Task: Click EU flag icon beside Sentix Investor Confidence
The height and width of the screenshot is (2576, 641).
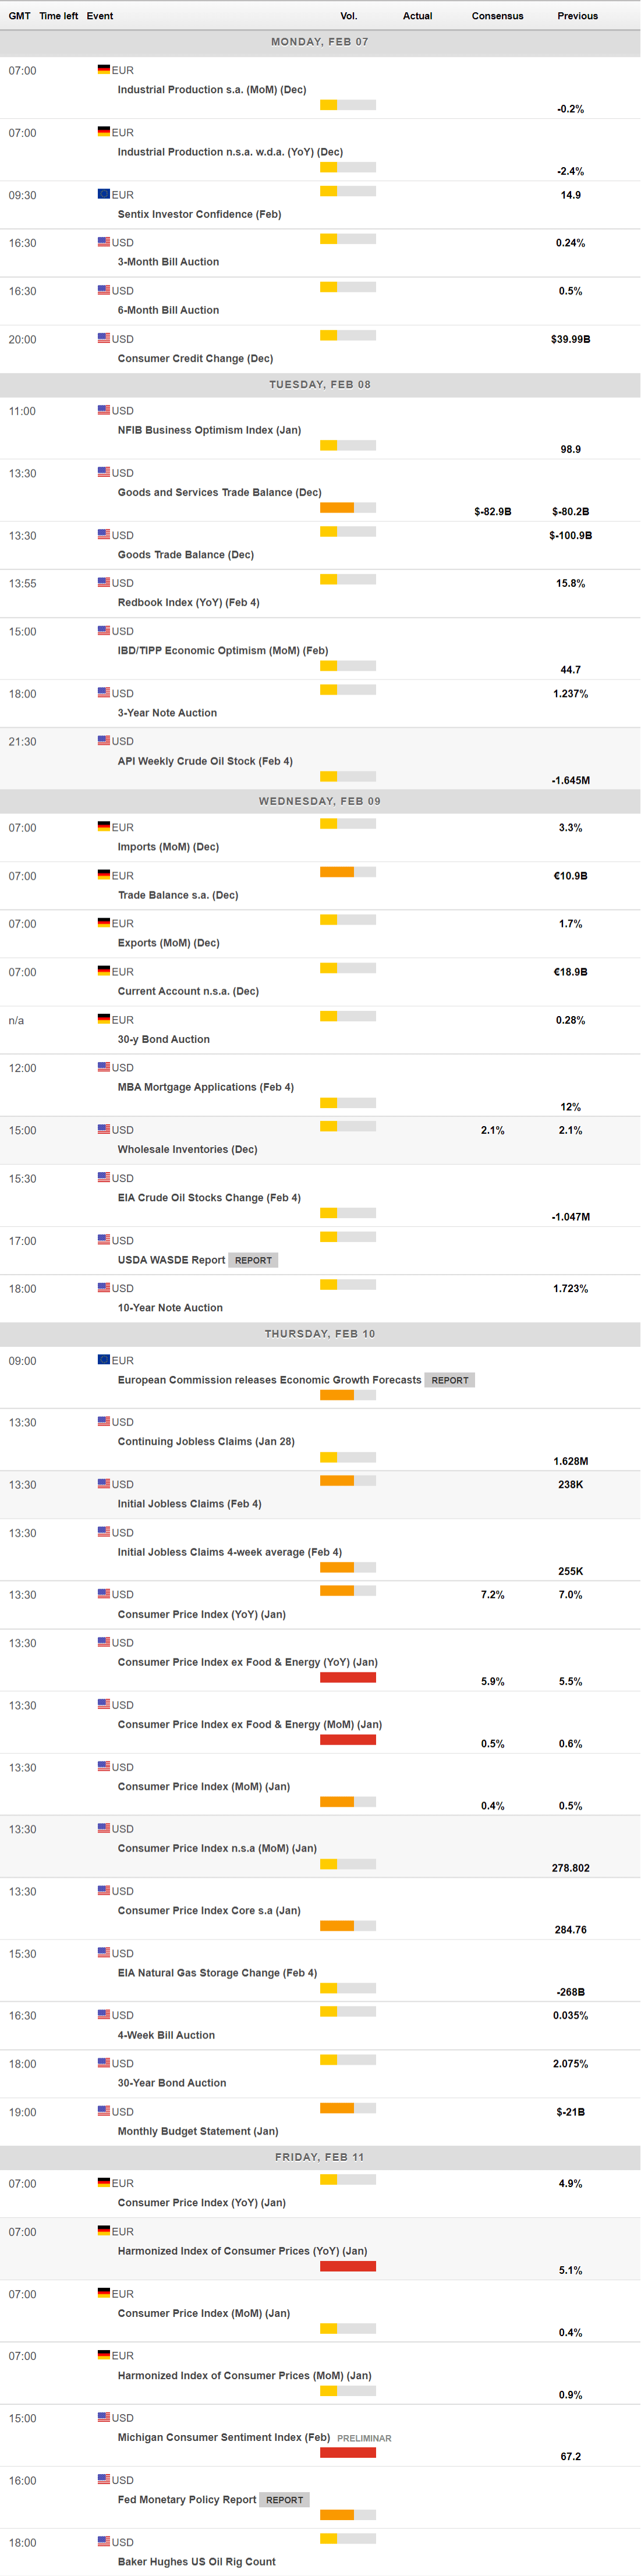Action: coord(104,194)
